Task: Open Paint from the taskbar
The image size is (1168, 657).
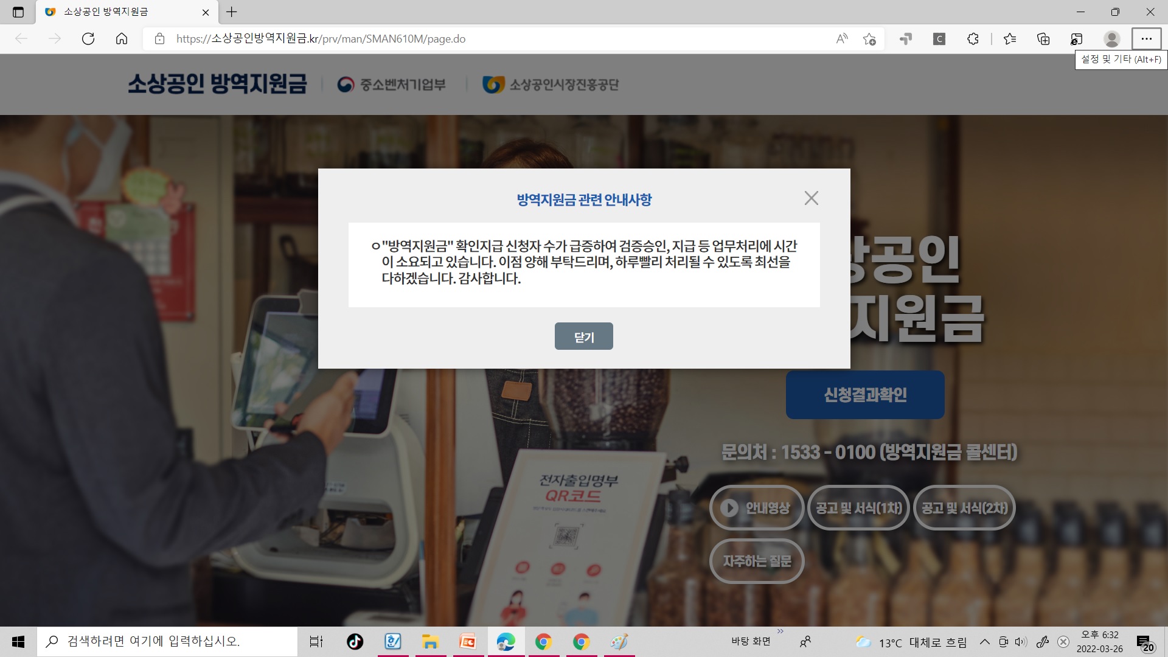Action: 619,642
